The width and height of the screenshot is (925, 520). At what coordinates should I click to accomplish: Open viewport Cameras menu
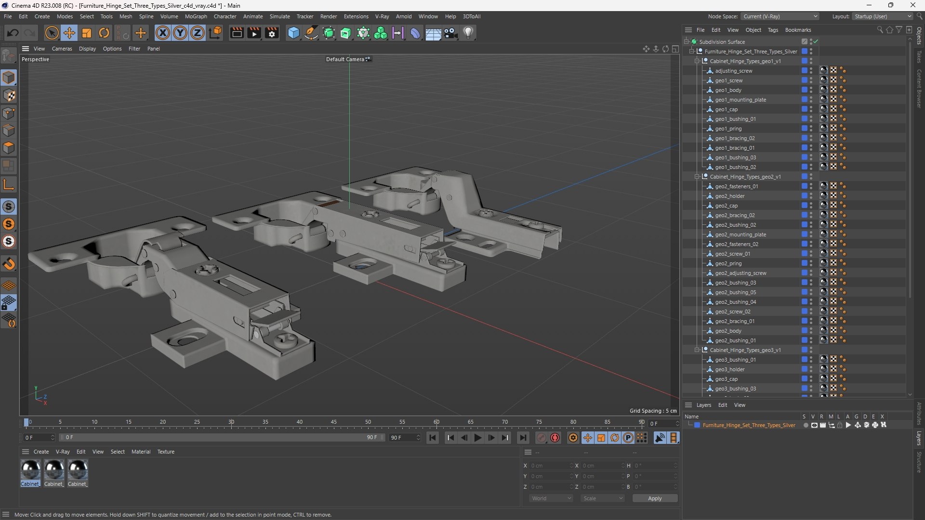(x=62, y=49)
